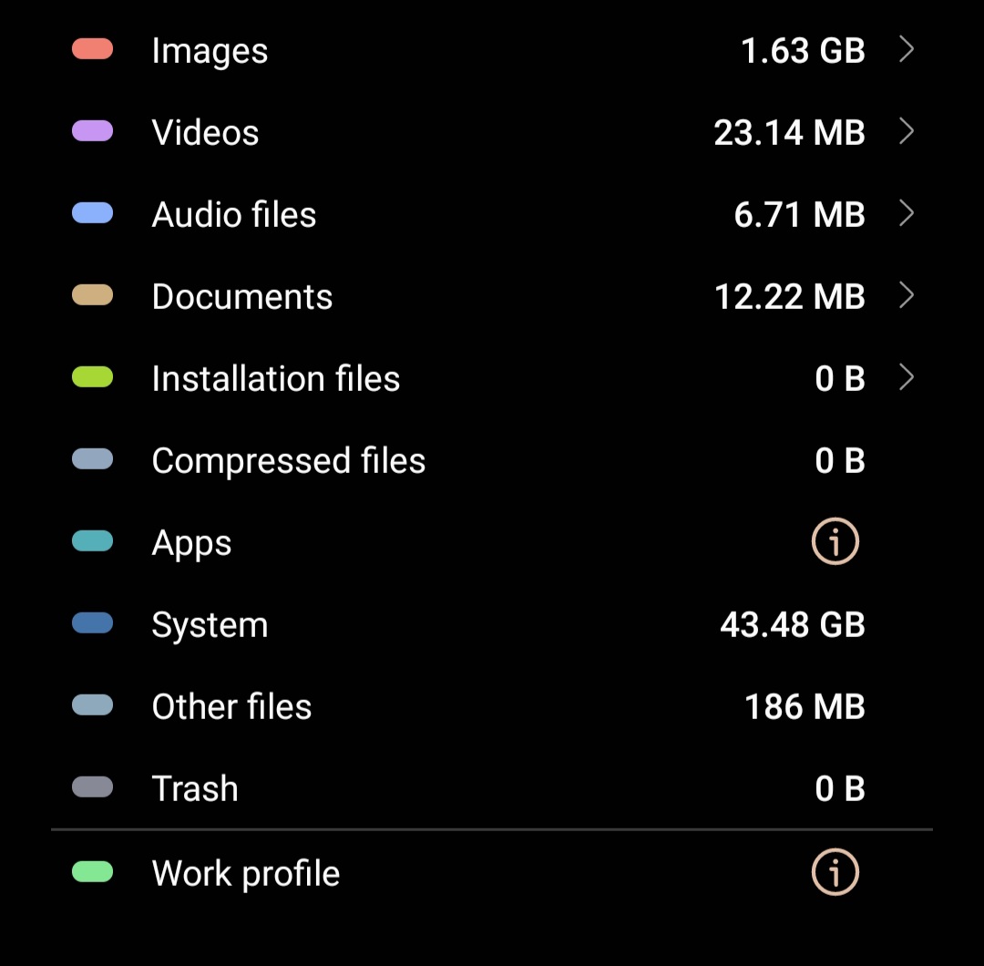This screenshot has height=966, width=984.
Task: Click the Audio files category icon
Action: coord(92,213)
